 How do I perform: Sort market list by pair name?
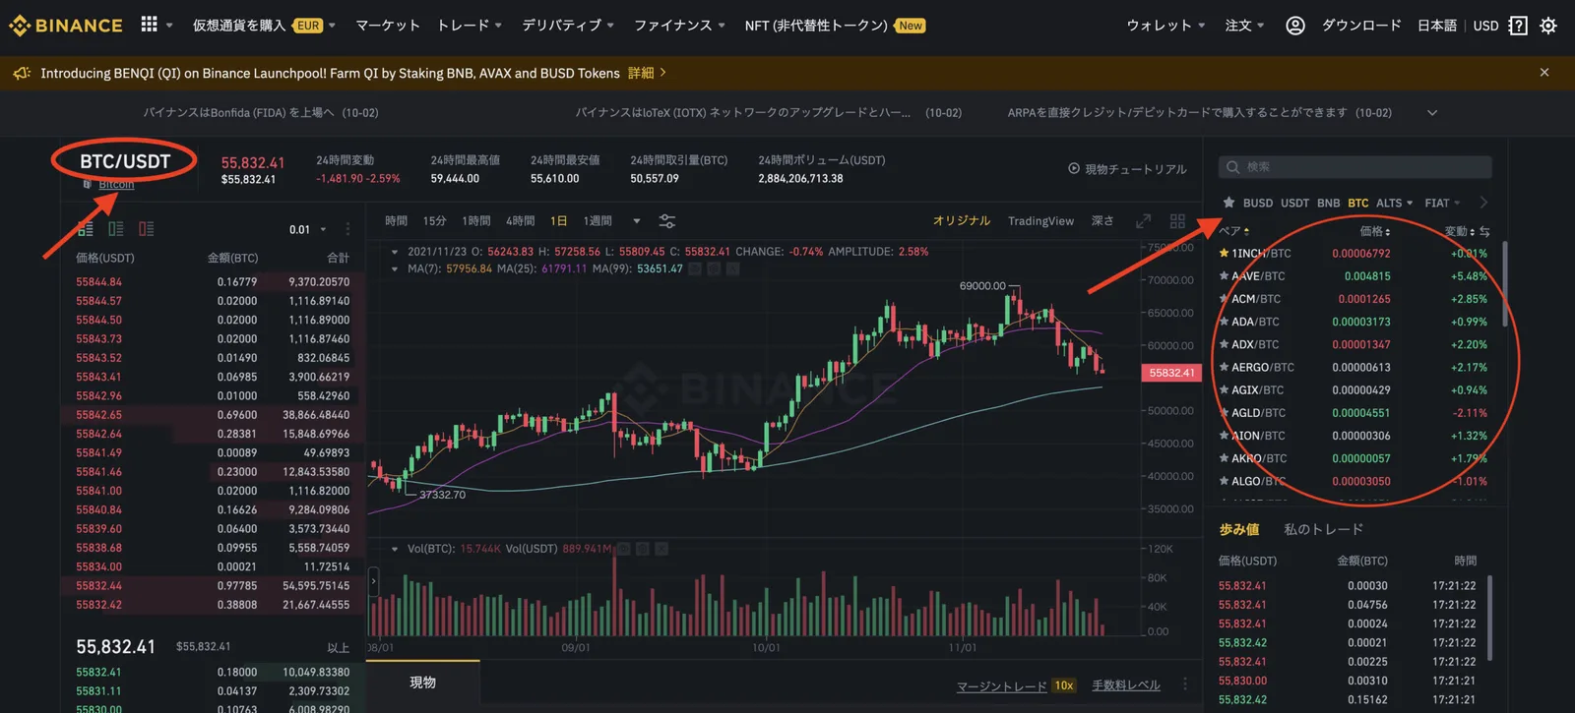(1233, 231)
